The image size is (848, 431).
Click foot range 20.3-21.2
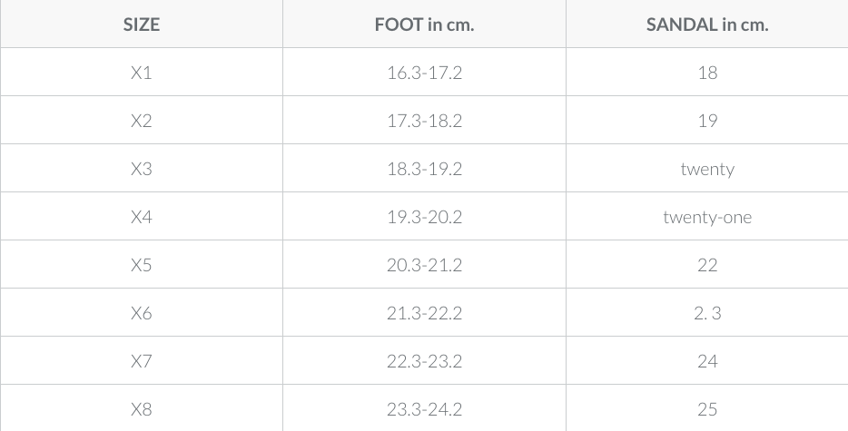[x=424, y=264]
